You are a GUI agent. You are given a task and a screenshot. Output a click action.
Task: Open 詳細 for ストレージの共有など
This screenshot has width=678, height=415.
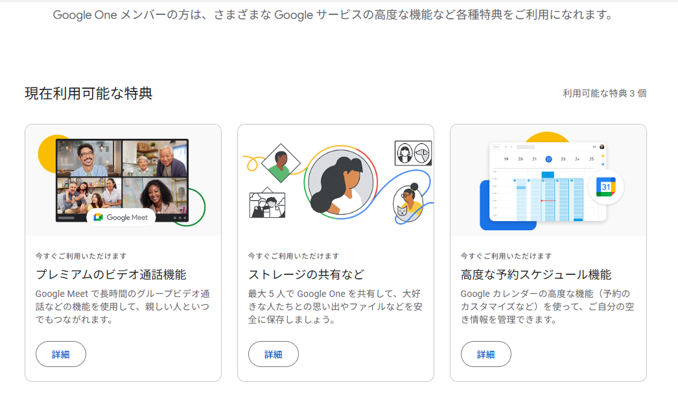tap(274, 354)
